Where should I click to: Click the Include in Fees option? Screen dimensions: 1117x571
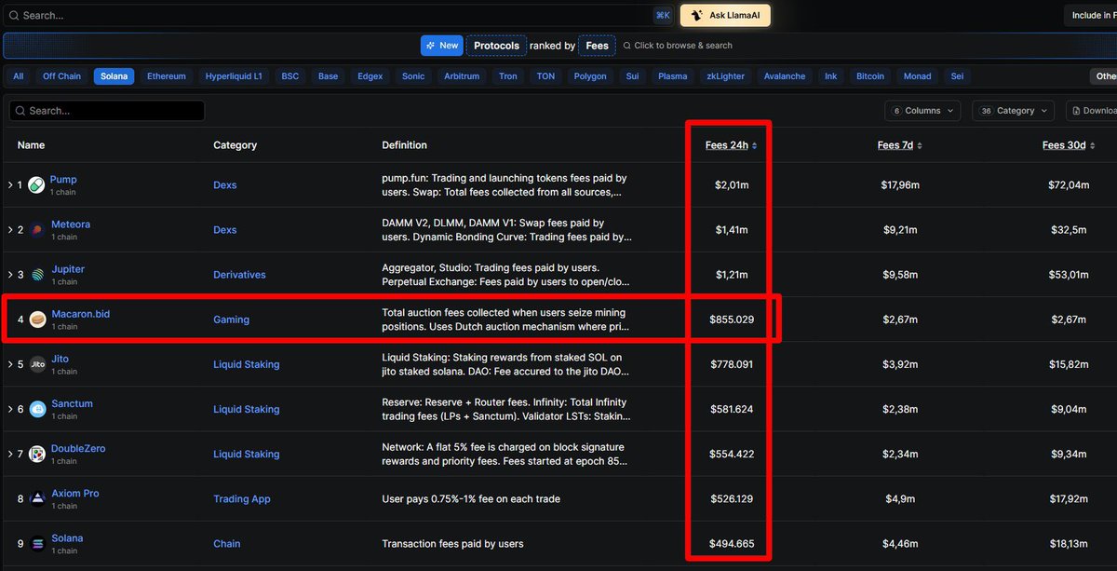click(1091, 15)
